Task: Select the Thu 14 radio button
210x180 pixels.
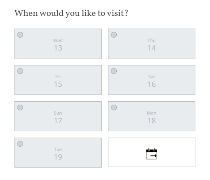Action: coord(114,35)
